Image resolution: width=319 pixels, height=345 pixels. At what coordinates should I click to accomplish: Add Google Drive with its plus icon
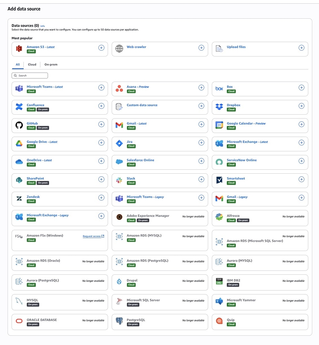point(101,143)
